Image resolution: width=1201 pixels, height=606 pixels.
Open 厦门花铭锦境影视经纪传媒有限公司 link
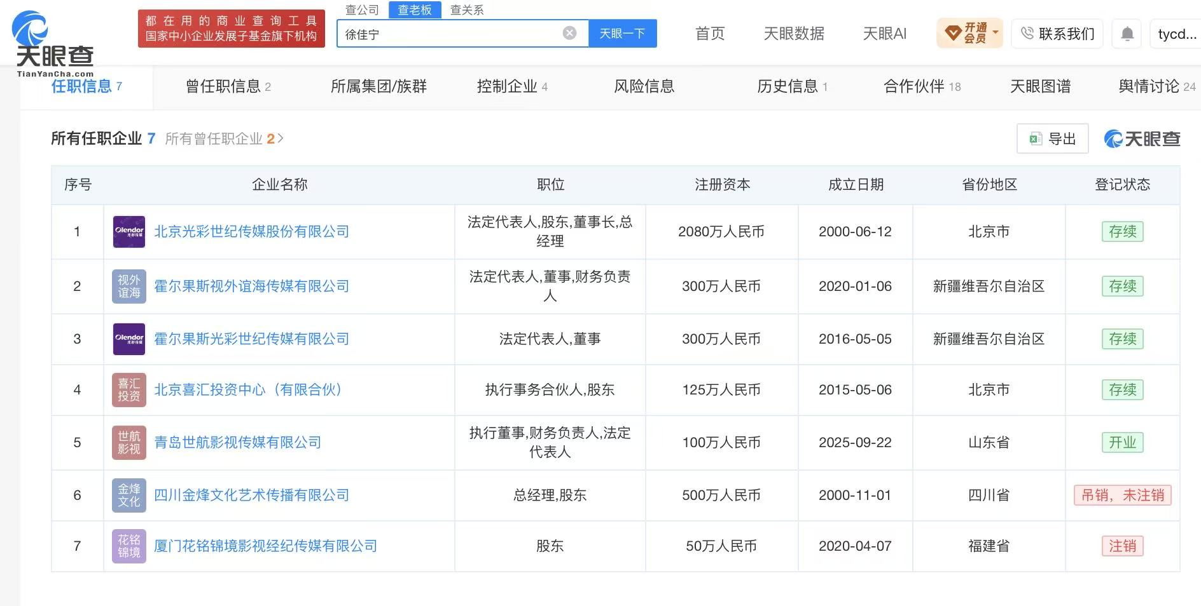(266, 546)
